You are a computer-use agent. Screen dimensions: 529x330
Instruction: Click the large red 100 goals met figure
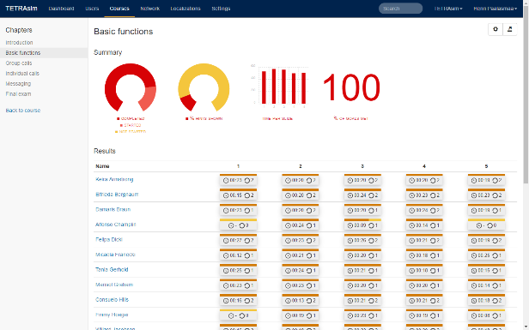351,87
